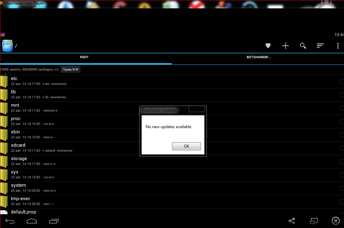The height and width of the screenshot is (228, 344).
Task: Tap the Android home button
Action: [x=32, y=221]
